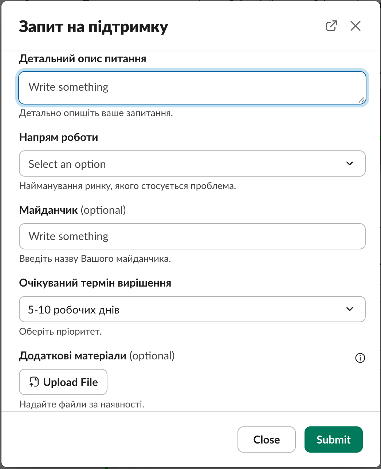Viewport: 381px width, 469px height.
Task: Click the 'Напрям роботи' field label
Action: click(59, 137)
